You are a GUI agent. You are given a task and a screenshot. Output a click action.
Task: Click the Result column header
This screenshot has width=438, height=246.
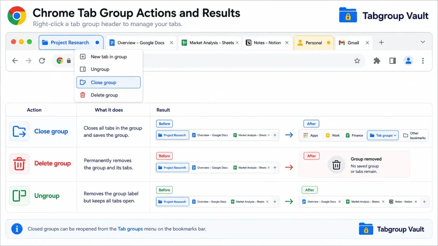(x=163, y=110)
